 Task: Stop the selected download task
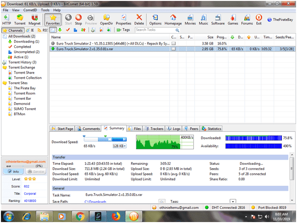tap(78, 20)
